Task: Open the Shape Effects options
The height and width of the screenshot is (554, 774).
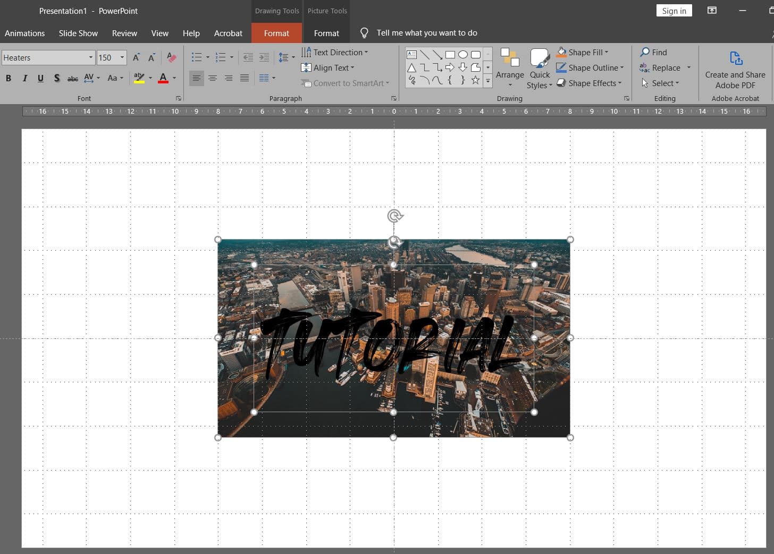Action: pos(589,83)
